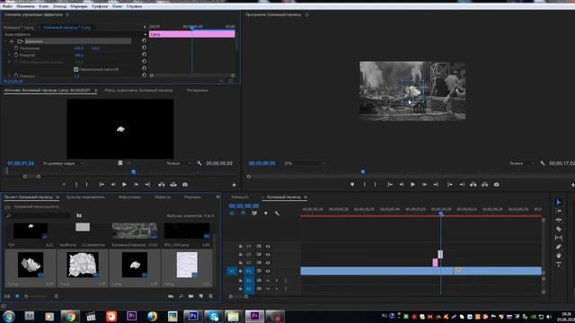Switch project panel to list view
Screen dimensions: 575x323
point(7,296)
